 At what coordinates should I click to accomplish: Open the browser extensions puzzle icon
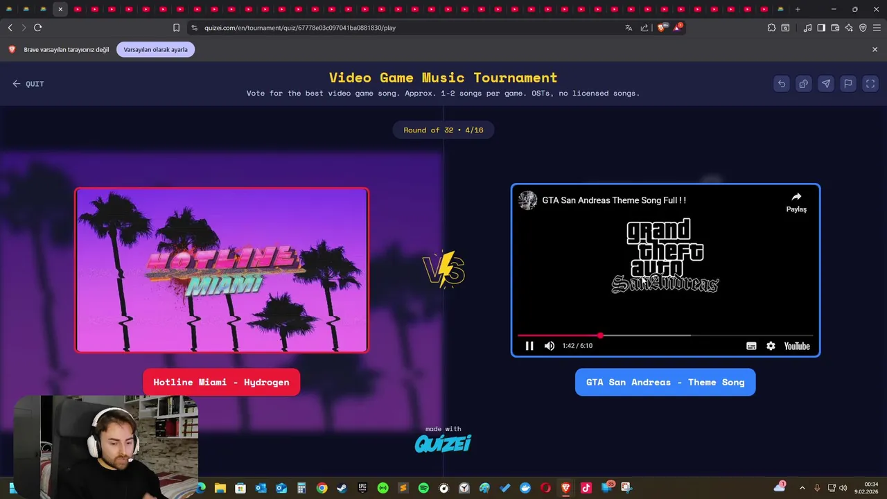pos(771,28)
